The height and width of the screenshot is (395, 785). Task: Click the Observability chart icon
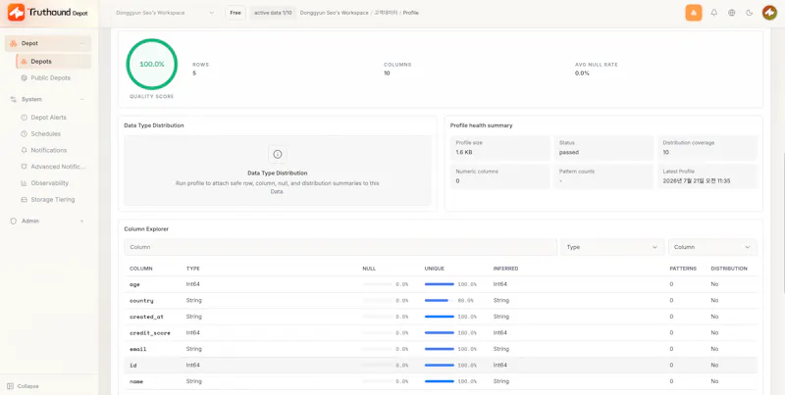click(24, 183)
